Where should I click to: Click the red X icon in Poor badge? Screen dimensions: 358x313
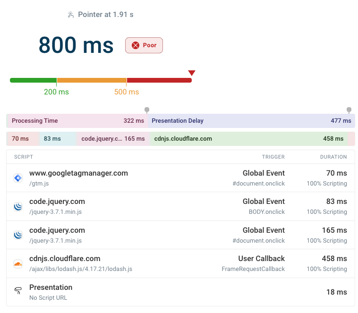point(136,45)
